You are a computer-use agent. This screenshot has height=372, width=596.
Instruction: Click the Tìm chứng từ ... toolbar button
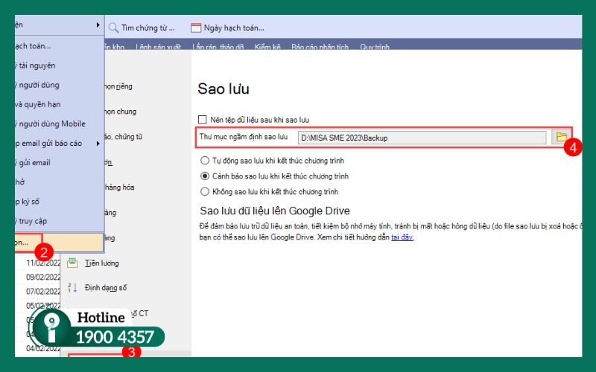tap(142, 28)
